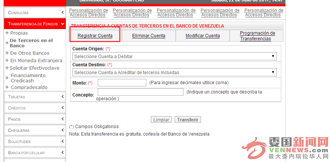Click arrow icon beside Financiamiento Credicash
Image resolution: width=331 pixels, height=162 pixels.
click(7, 78)
